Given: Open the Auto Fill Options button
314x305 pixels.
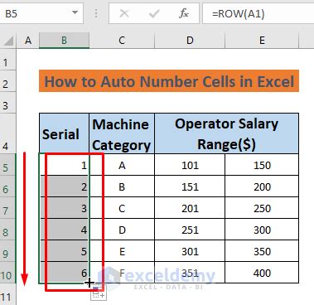Looking at the screenshot, I should click(x=99, y=293).
